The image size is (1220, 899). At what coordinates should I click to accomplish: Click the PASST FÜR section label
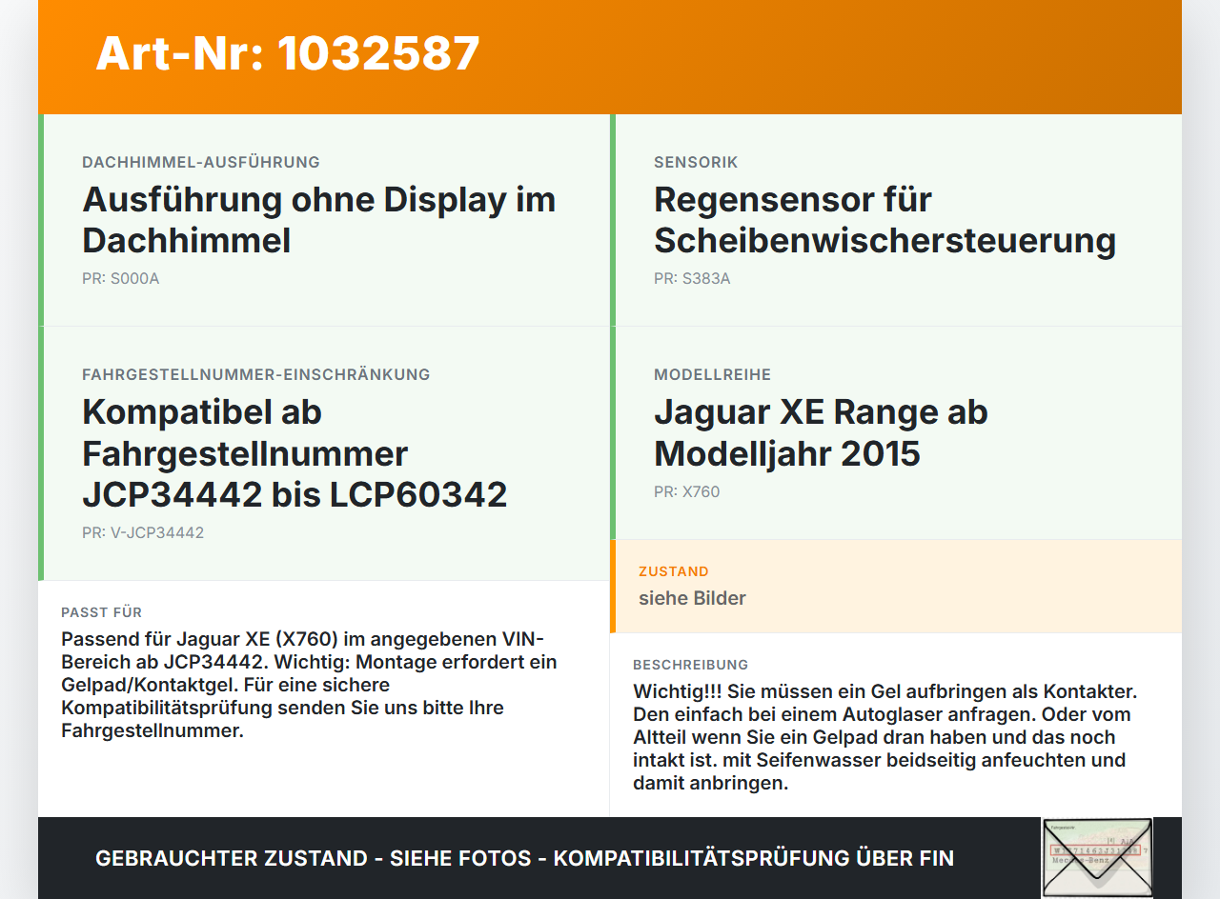pyautogui.click(x=101, y=612)
